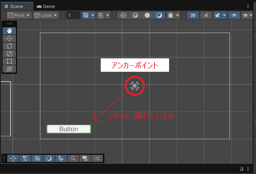Select the Scale tool
Screen dimensions: 256x174
tap(9, 54)
